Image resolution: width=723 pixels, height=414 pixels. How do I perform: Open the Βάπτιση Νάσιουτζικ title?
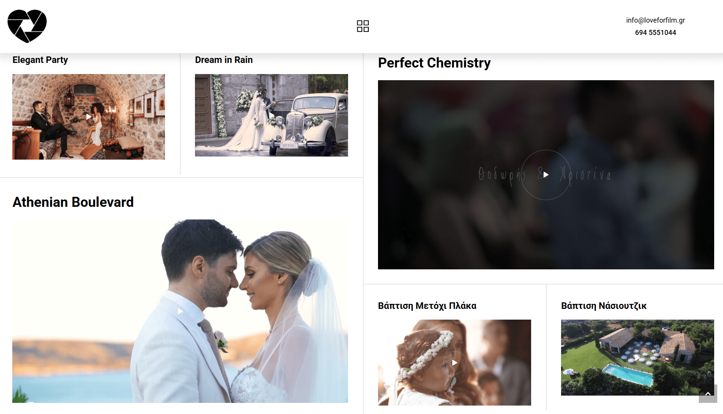(604, 306)
